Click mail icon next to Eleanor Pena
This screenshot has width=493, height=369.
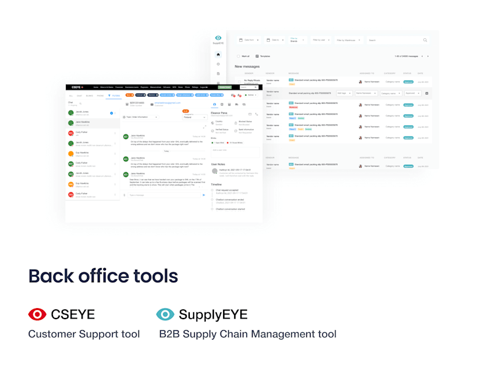(x=250, y=114)
